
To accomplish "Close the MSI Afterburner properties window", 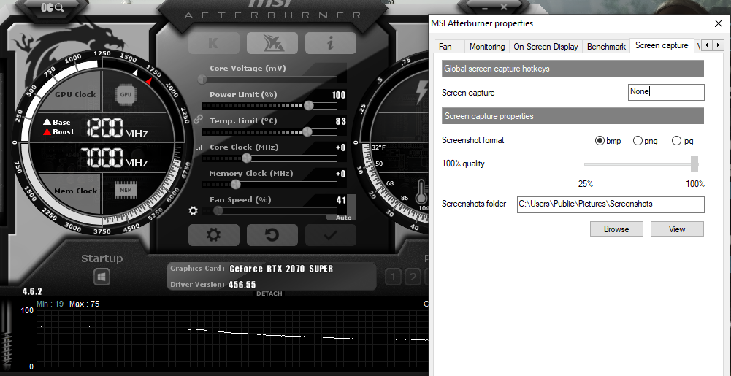I will pos(719,23).
